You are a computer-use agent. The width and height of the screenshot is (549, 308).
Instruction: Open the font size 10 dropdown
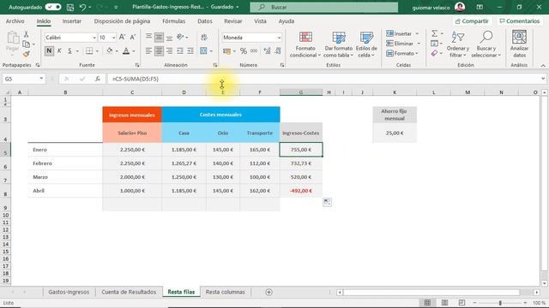point(113,38)
